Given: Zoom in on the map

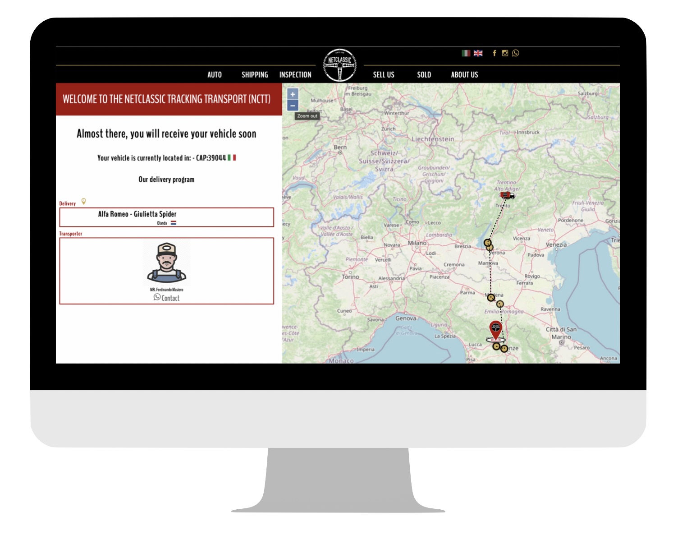Looking at the screenshot, I should [x=293, y=94].
